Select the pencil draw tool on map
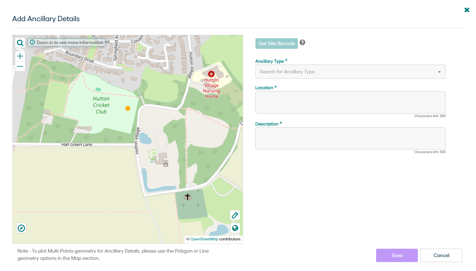Image resolution: width=476 pixels, height=271 pixels. (235, 215)
